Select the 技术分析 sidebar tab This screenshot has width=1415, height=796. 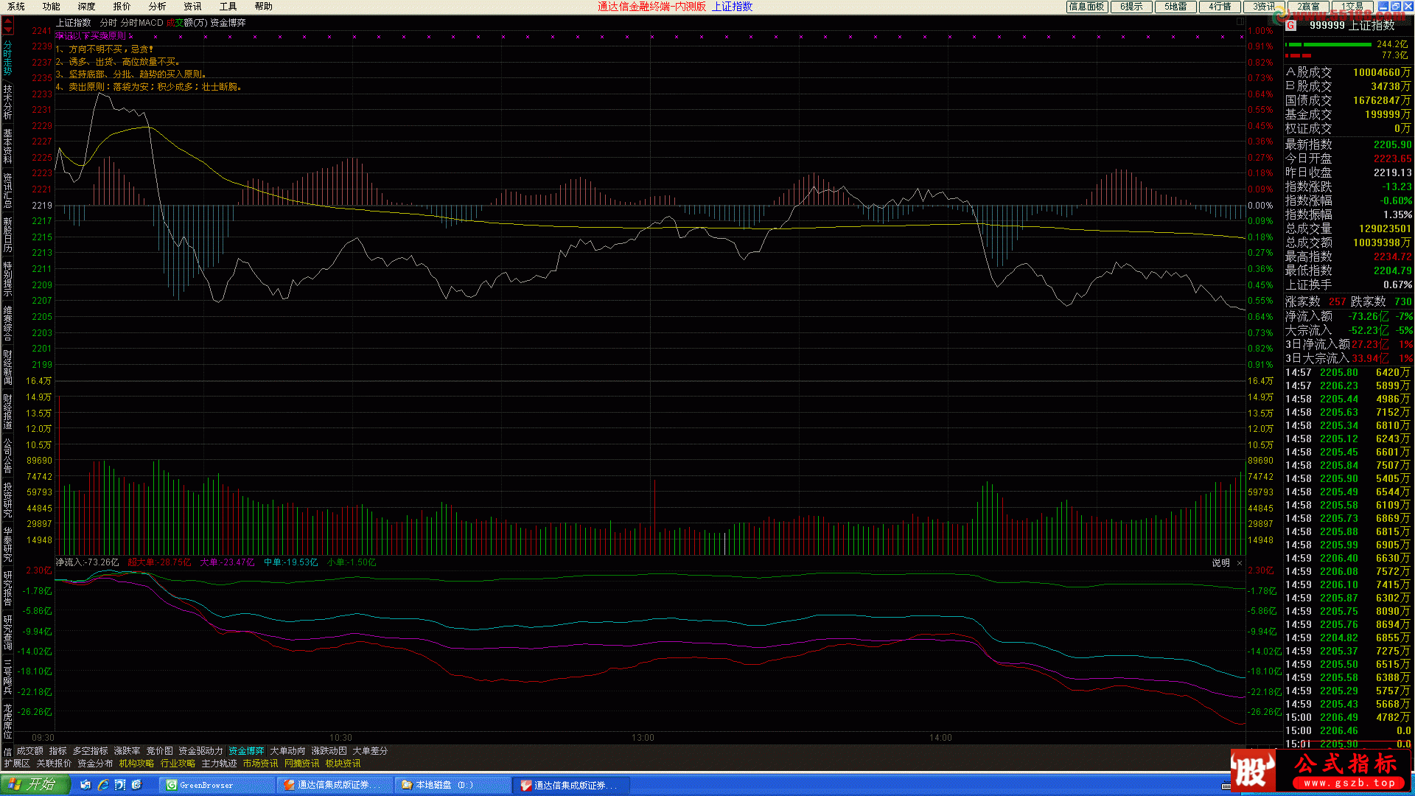click(7, 102)
